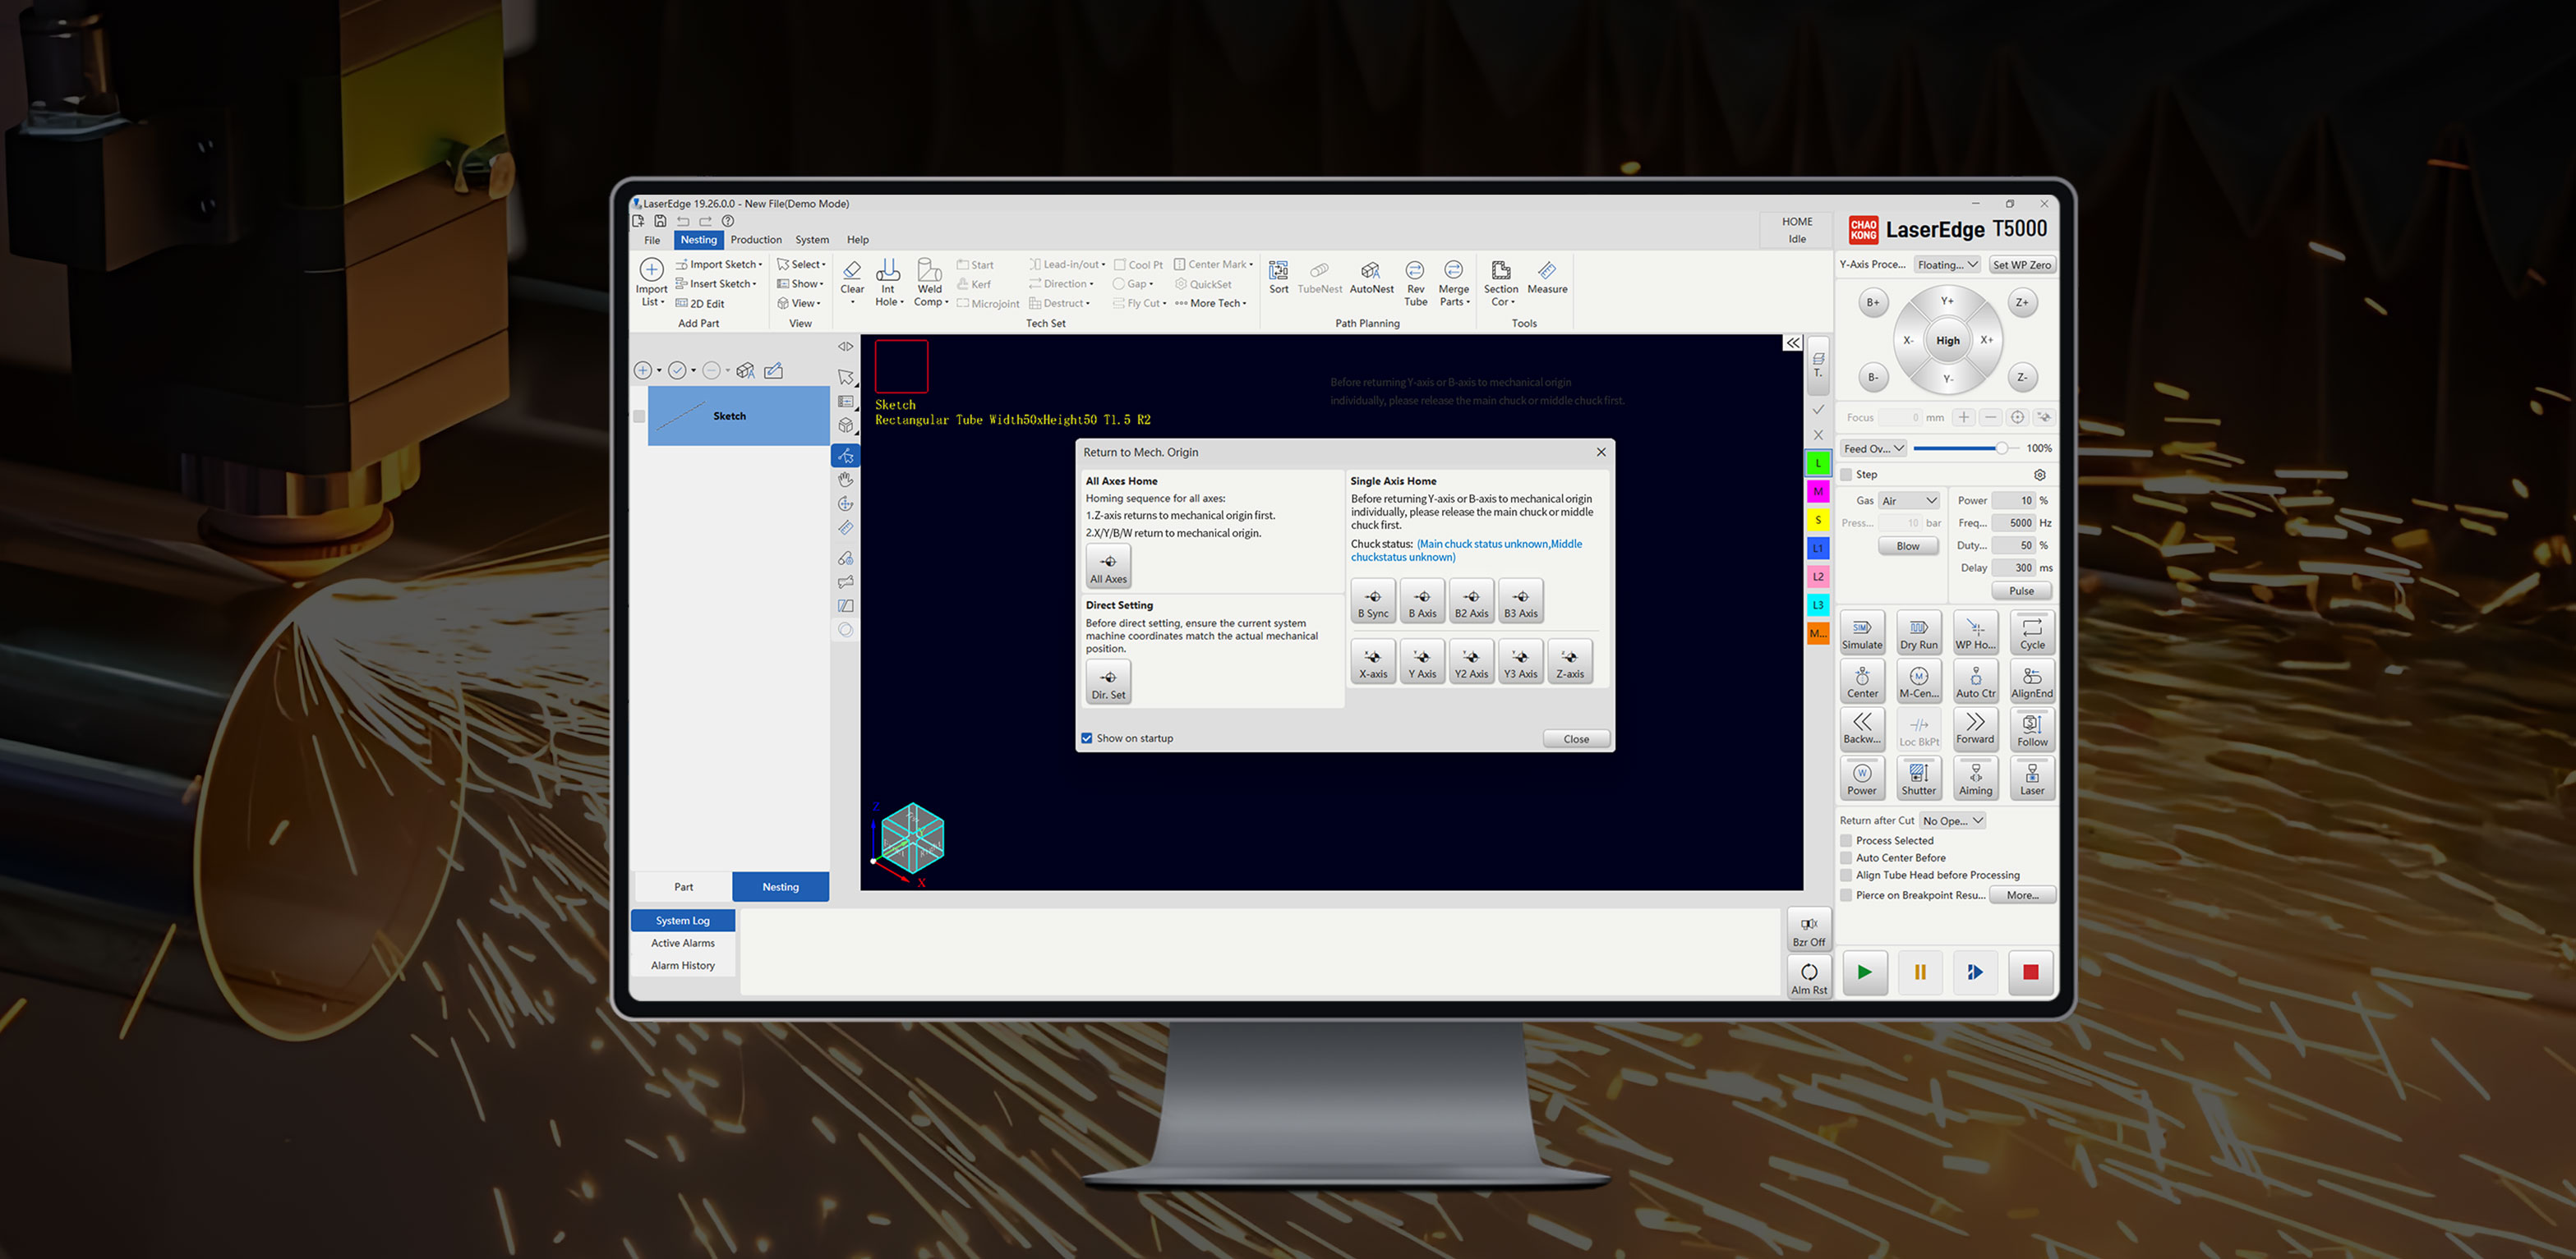The height and width of the screenshot is (1259, 2576).
Task: Check Pierce on Breakpoint Resume option
Action: 1847,895
